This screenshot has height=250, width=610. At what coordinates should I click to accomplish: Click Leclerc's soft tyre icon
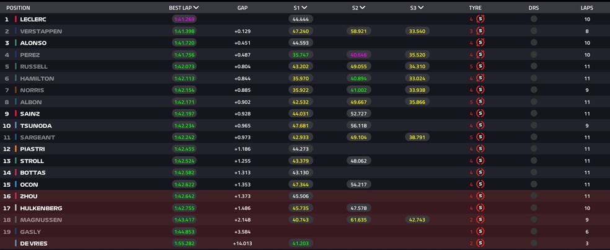point(480,19)
